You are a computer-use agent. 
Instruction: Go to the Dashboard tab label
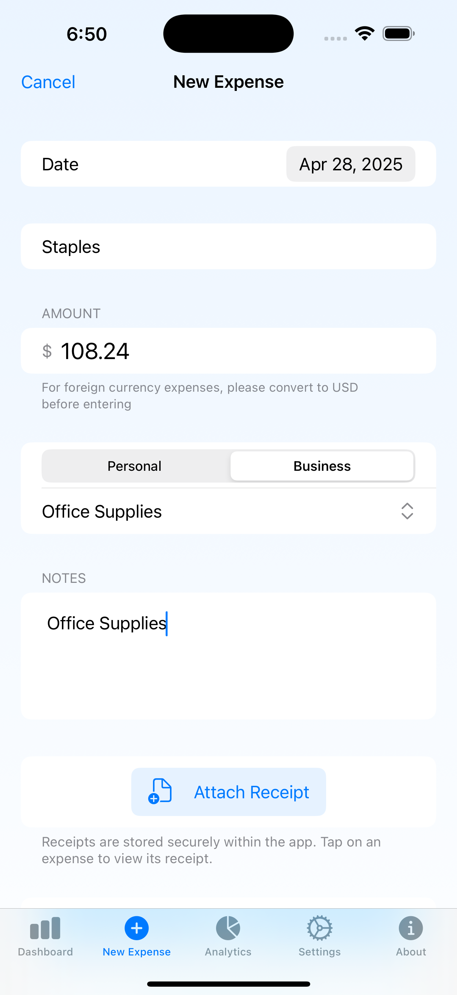[45, 952]
